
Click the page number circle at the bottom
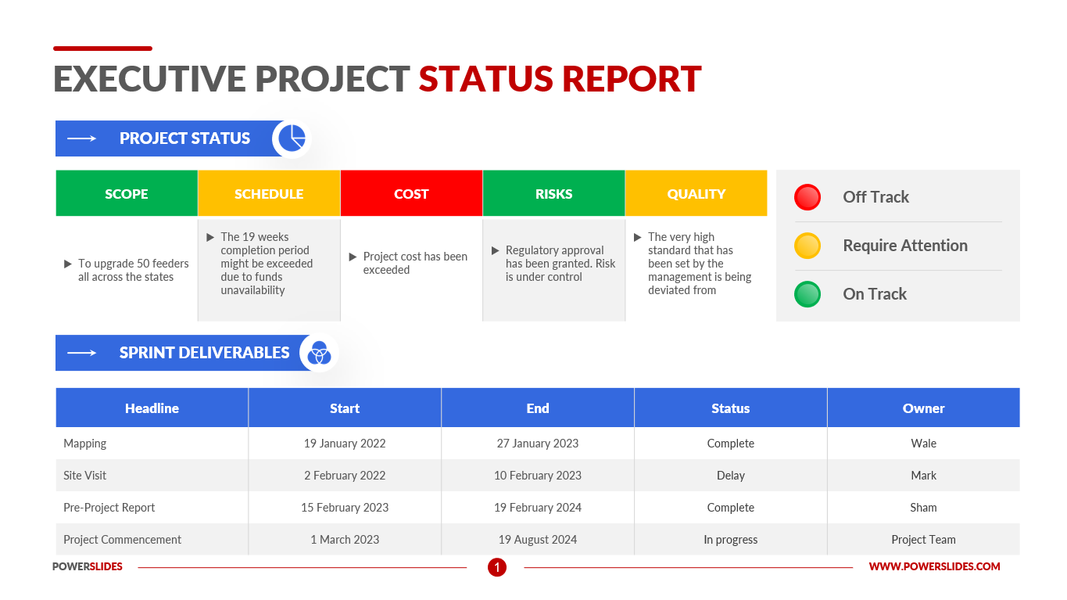pos(497,567)
